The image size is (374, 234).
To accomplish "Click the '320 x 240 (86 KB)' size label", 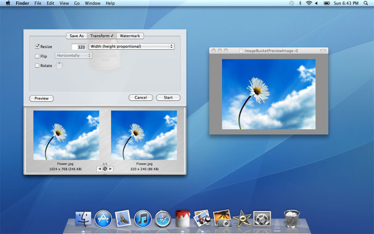I will [x=144, y=169].
